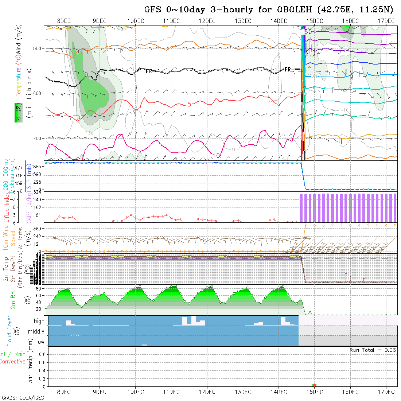Click the Run Total = 0.06 text
The image size is (401, 401).
point(373,350)
